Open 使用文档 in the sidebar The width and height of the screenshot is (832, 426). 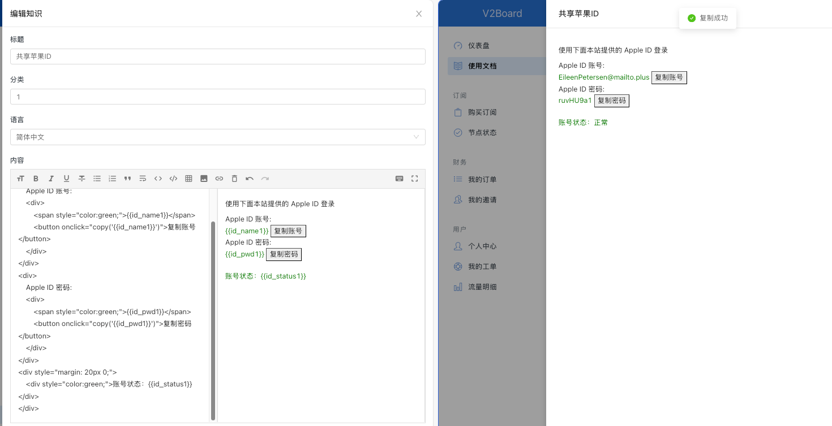point(482,66)
